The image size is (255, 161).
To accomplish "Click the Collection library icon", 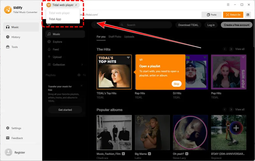I will [49, 64].
